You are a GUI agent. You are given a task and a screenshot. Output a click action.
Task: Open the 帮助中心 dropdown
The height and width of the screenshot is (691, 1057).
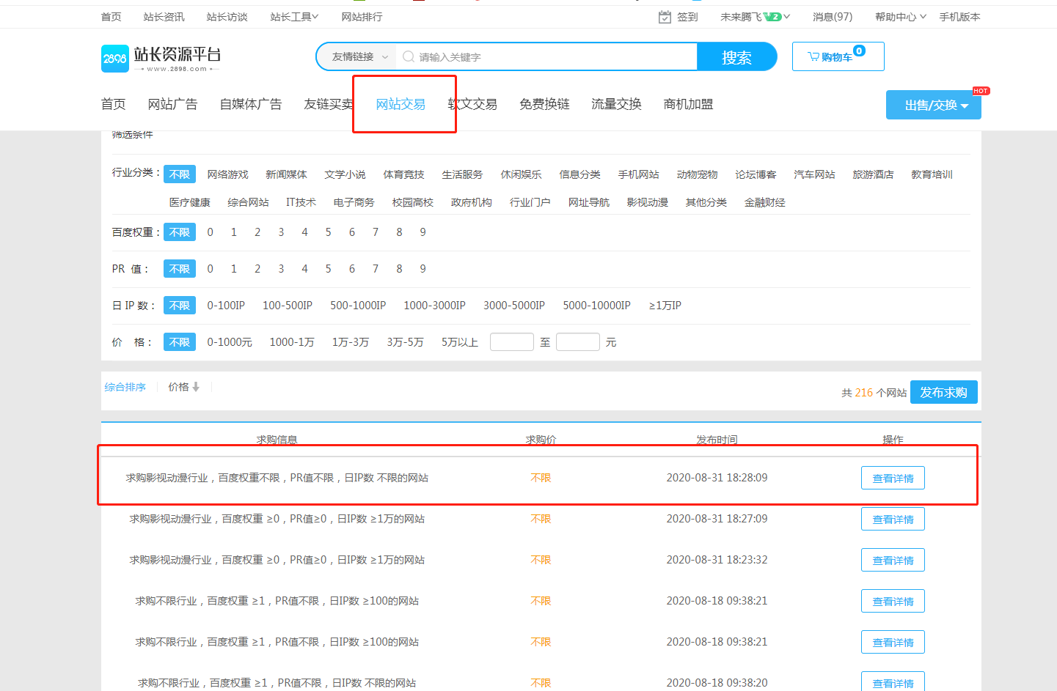[896, 16]
